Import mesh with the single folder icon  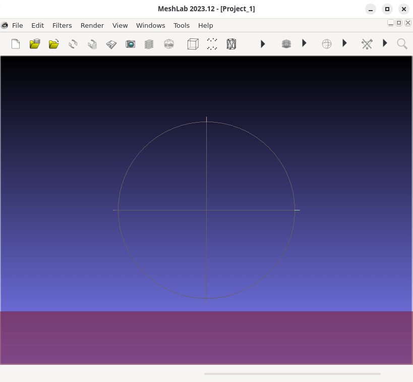click(x=54, y=44)
